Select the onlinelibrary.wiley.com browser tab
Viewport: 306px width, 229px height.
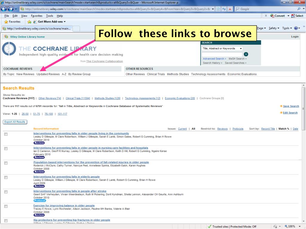coord(37,28)
